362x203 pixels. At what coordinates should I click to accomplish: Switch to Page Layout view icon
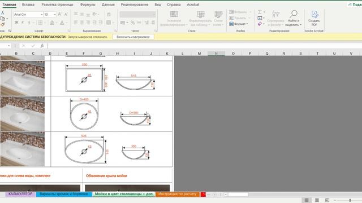317,200
